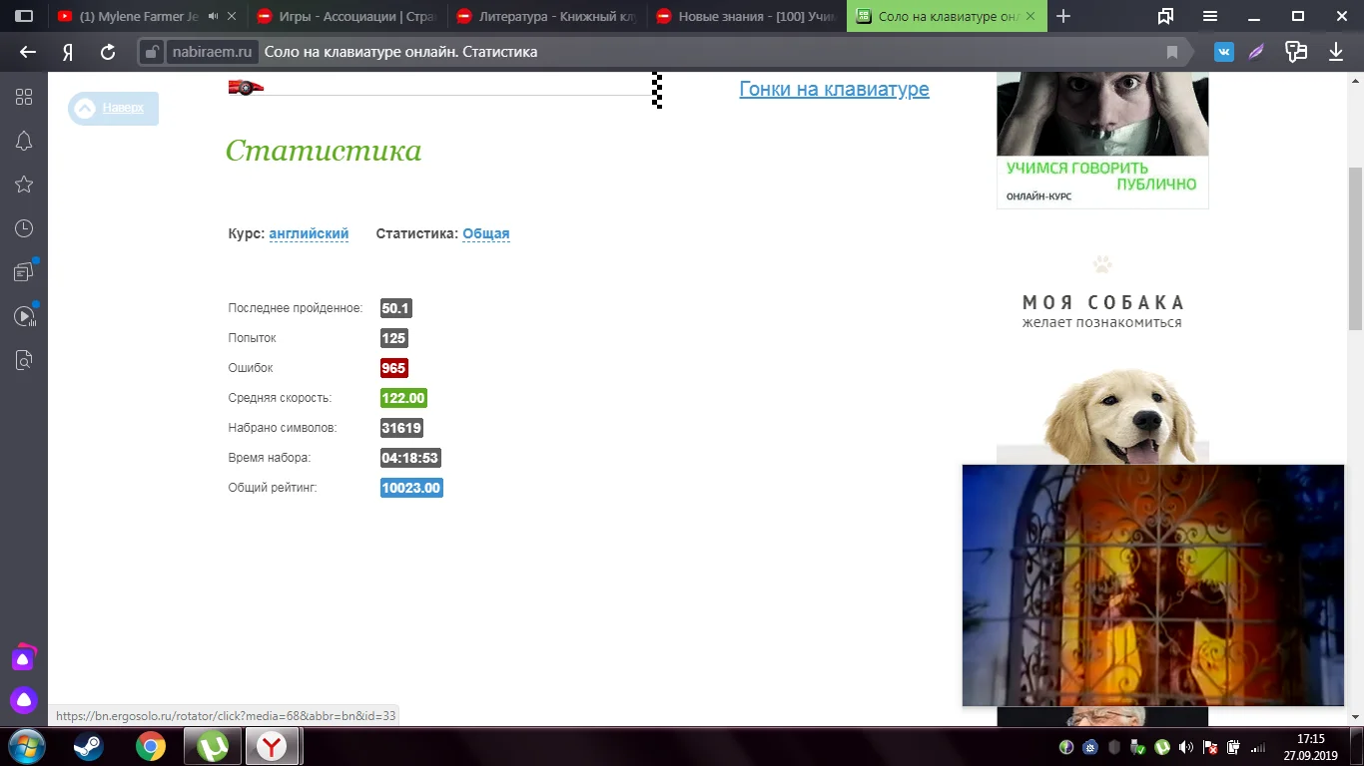Viewport: 1364px width, 766px height.
Task: Bookmark this page using the address bar flag
Action: 1172,52
